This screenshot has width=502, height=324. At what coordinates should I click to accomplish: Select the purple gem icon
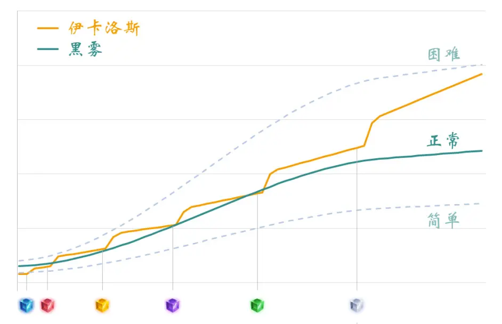click(173, 305)
